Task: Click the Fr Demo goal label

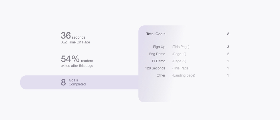Action: click(x=158, y=61)
